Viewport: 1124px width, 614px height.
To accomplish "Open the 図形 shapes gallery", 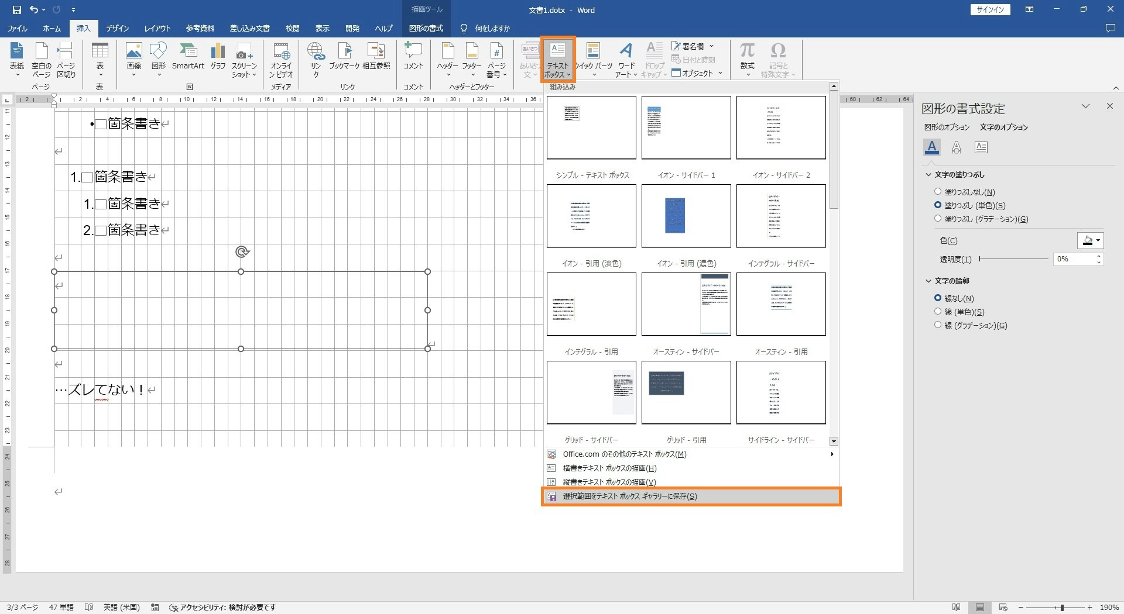I will [159, 60].
